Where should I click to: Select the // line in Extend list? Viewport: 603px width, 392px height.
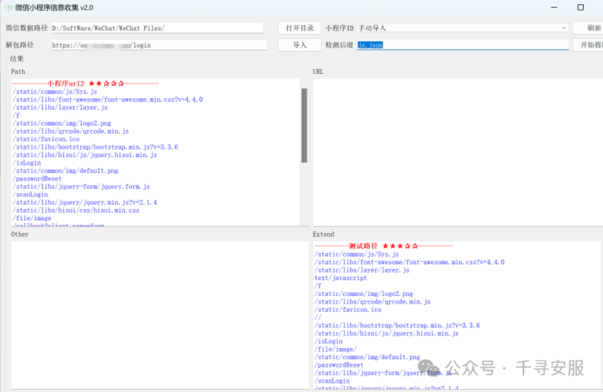(318, 317)
